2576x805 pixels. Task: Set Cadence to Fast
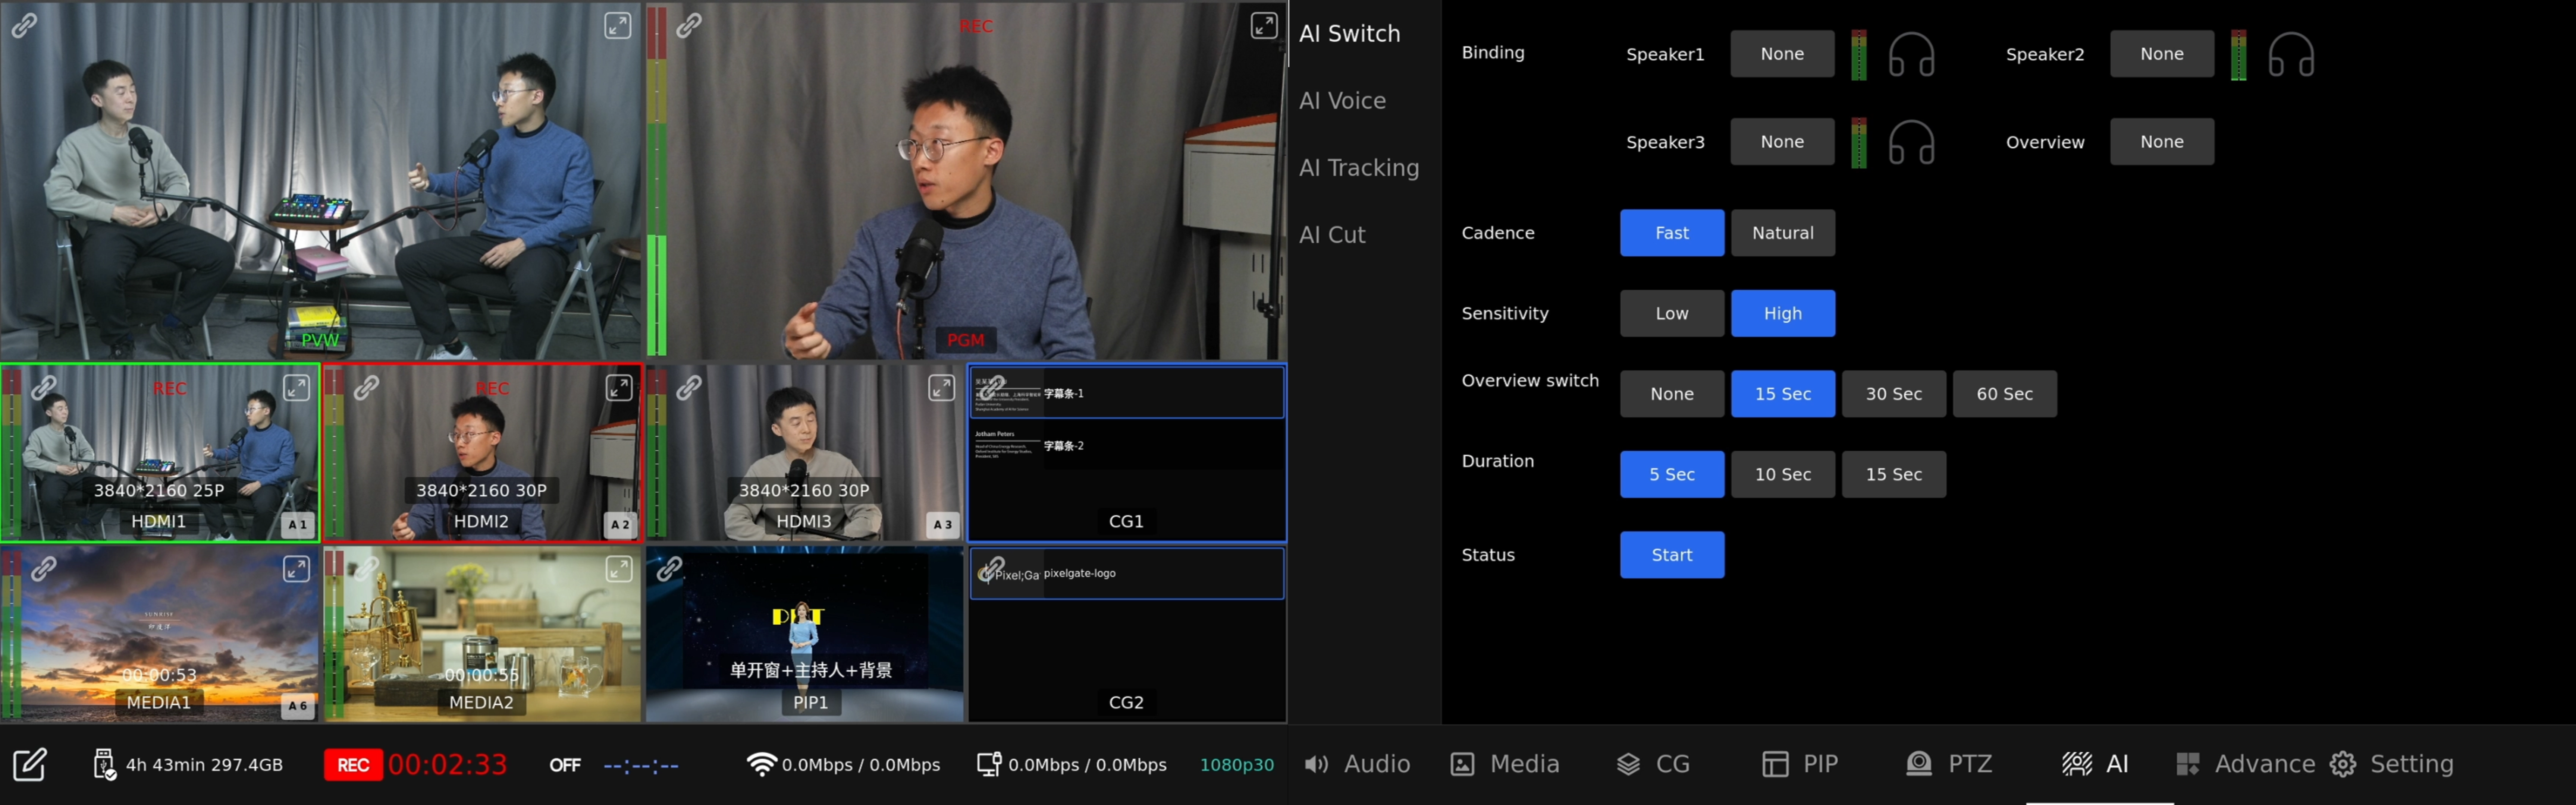[x=1672, y=233]
